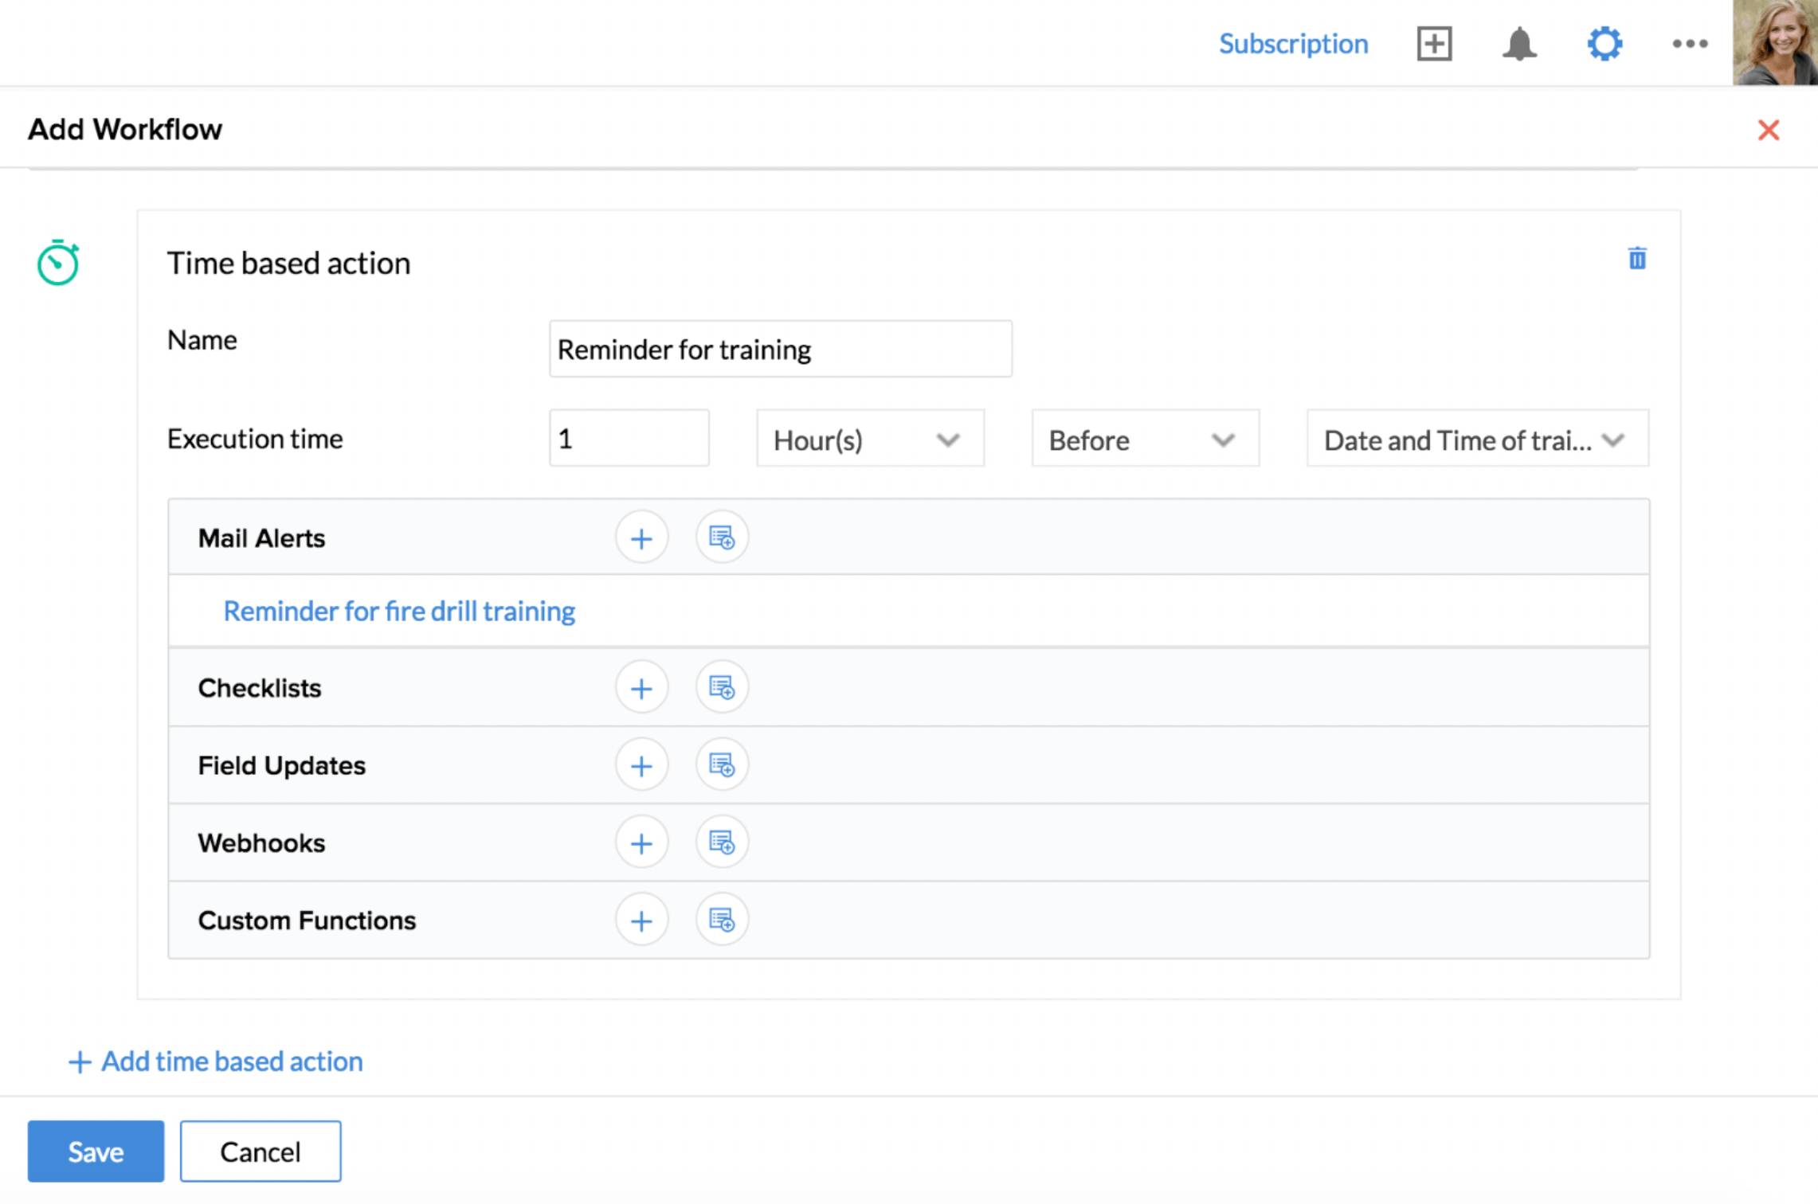Close the Add Workflow panel
The image size is (1818, 1204).
point(1769,130)
